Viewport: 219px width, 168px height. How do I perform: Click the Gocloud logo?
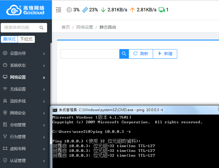25,10
